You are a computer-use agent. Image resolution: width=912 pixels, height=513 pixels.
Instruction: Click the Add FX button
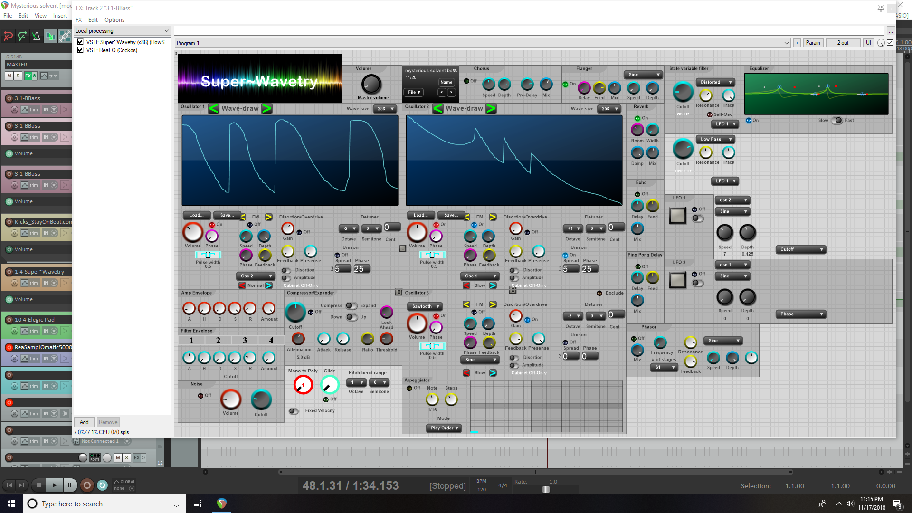[x=84, y=422]
